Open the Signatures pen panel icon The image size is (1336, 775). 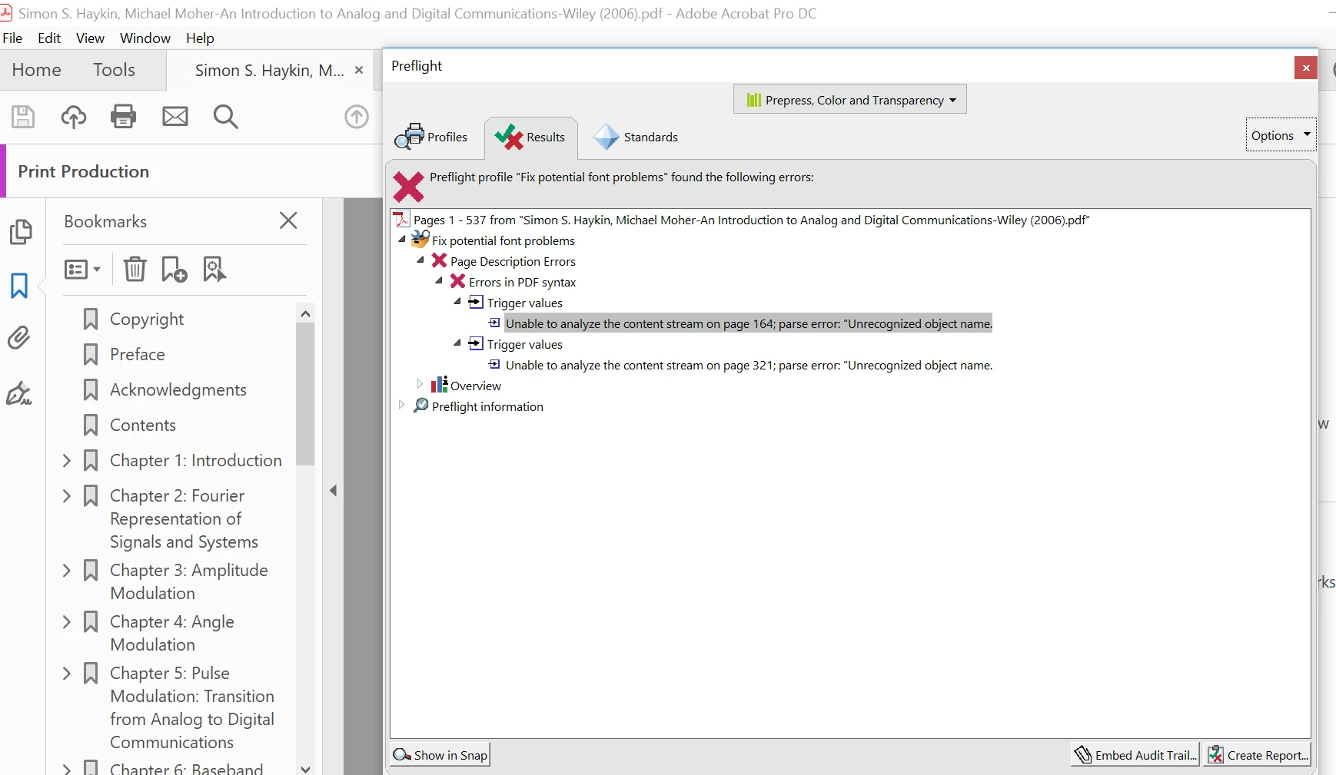[19, 393]
